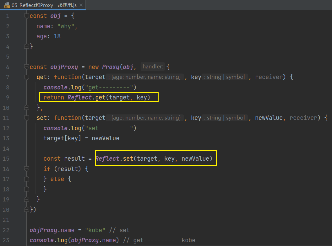Click "Reflect" in the return statement on line 9
Screen dimensions: 332x246
(x=79, y=97)
